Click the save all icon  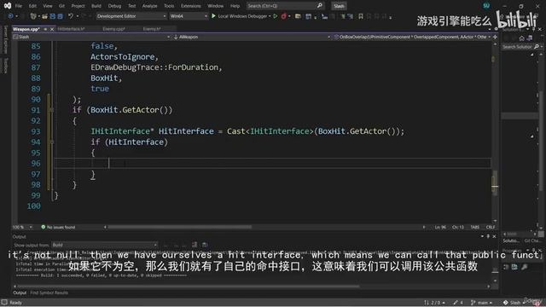click(61, 16)
